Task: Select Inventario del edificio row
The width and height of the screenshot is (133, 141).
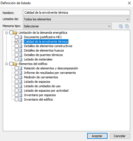Action: (39, 99)
